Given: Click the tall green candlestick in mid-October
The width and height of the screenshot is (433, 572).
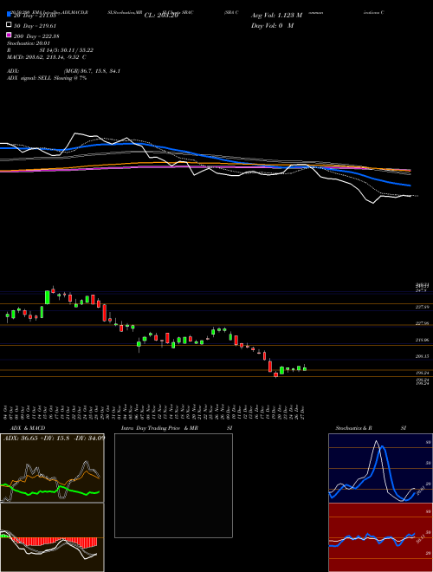Looking at the screenshot, I should coord(47,297).
